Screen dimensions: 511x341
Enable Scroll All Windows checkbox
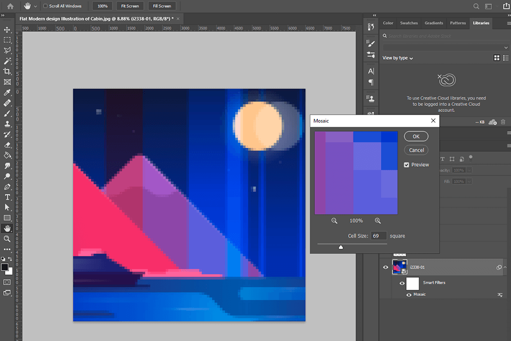[x=45, y=6]
